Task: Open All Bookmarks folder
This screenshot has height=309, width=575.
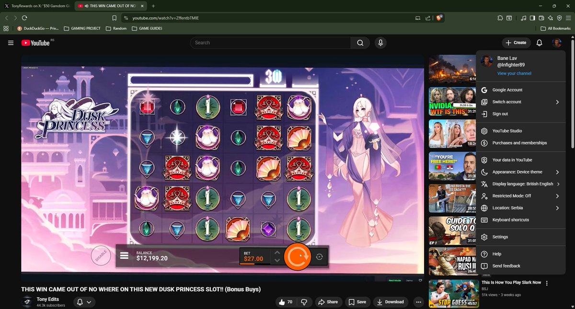Action: (x=555, y=28)
